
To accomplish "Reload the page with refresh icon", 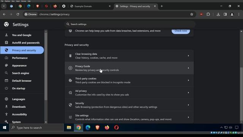I will pos(18,14).
